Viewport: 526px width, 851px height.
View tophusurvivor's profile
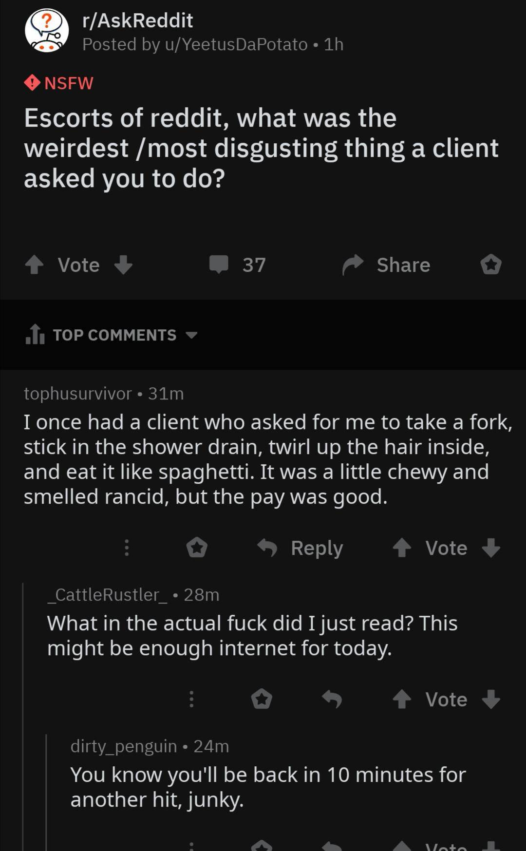[75, 394]
